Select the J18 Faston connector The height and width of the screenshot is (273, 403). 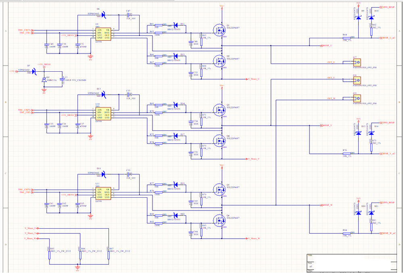tap(357, 80)
